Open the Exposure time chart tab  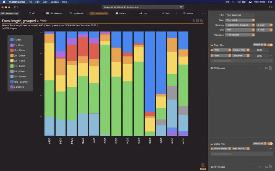coord(10,13)
